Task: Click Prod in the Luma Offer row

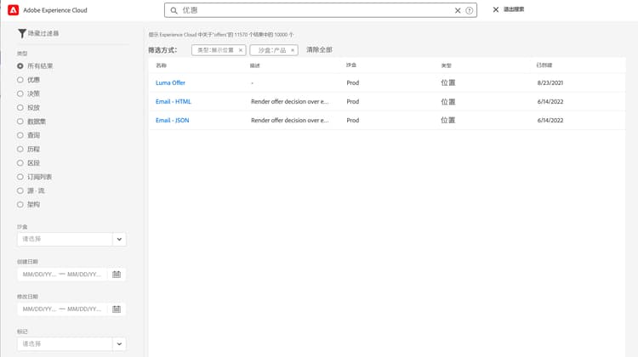Action: (353, 82)
